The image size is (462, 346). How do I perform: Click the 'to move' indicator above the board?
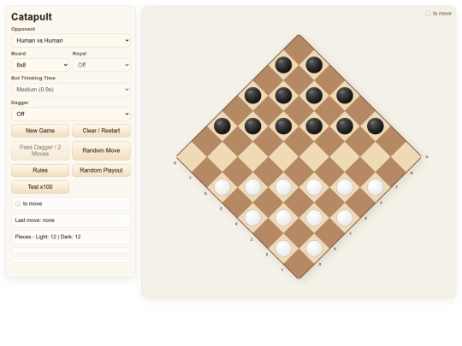click(438, 14)
